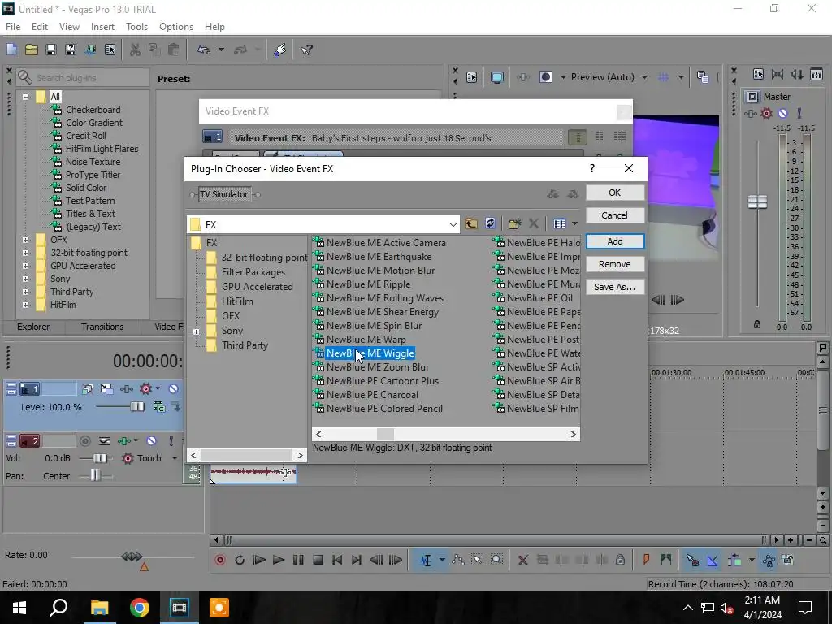Open the Tools menu
832x624 pixels.
tap(136, 27)
